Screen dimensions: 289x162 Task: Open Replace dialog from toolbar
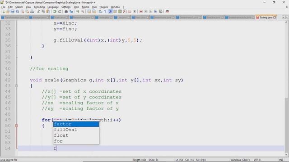(x=71, y=11)
